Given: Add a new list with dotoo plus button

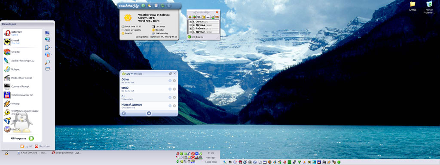Looking at the screenshot, I should (x=149, y=113).
